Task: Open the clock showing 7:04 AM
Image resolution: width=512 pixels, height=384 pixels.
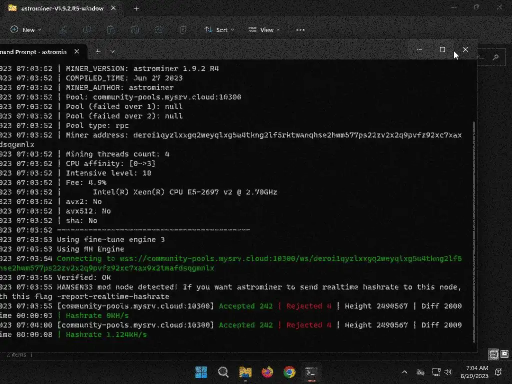Action: (474, 372)
